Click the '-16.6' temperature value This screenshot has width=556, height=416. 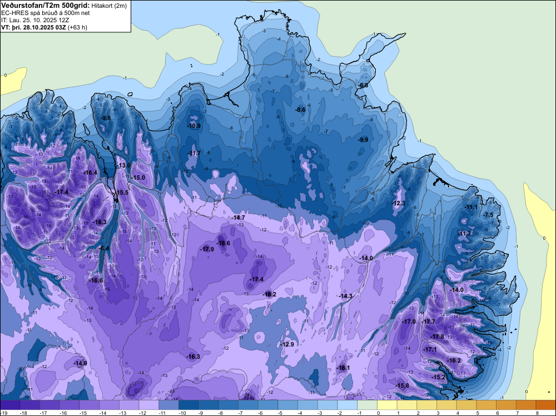tap(96, 280)
